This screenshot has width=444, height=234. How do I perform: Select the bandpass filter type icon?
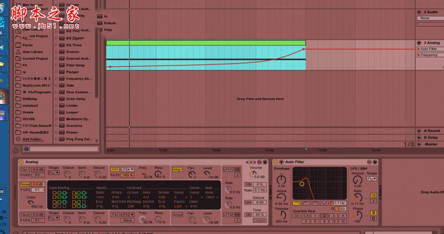pyautogui.click(x=315, y=203)
